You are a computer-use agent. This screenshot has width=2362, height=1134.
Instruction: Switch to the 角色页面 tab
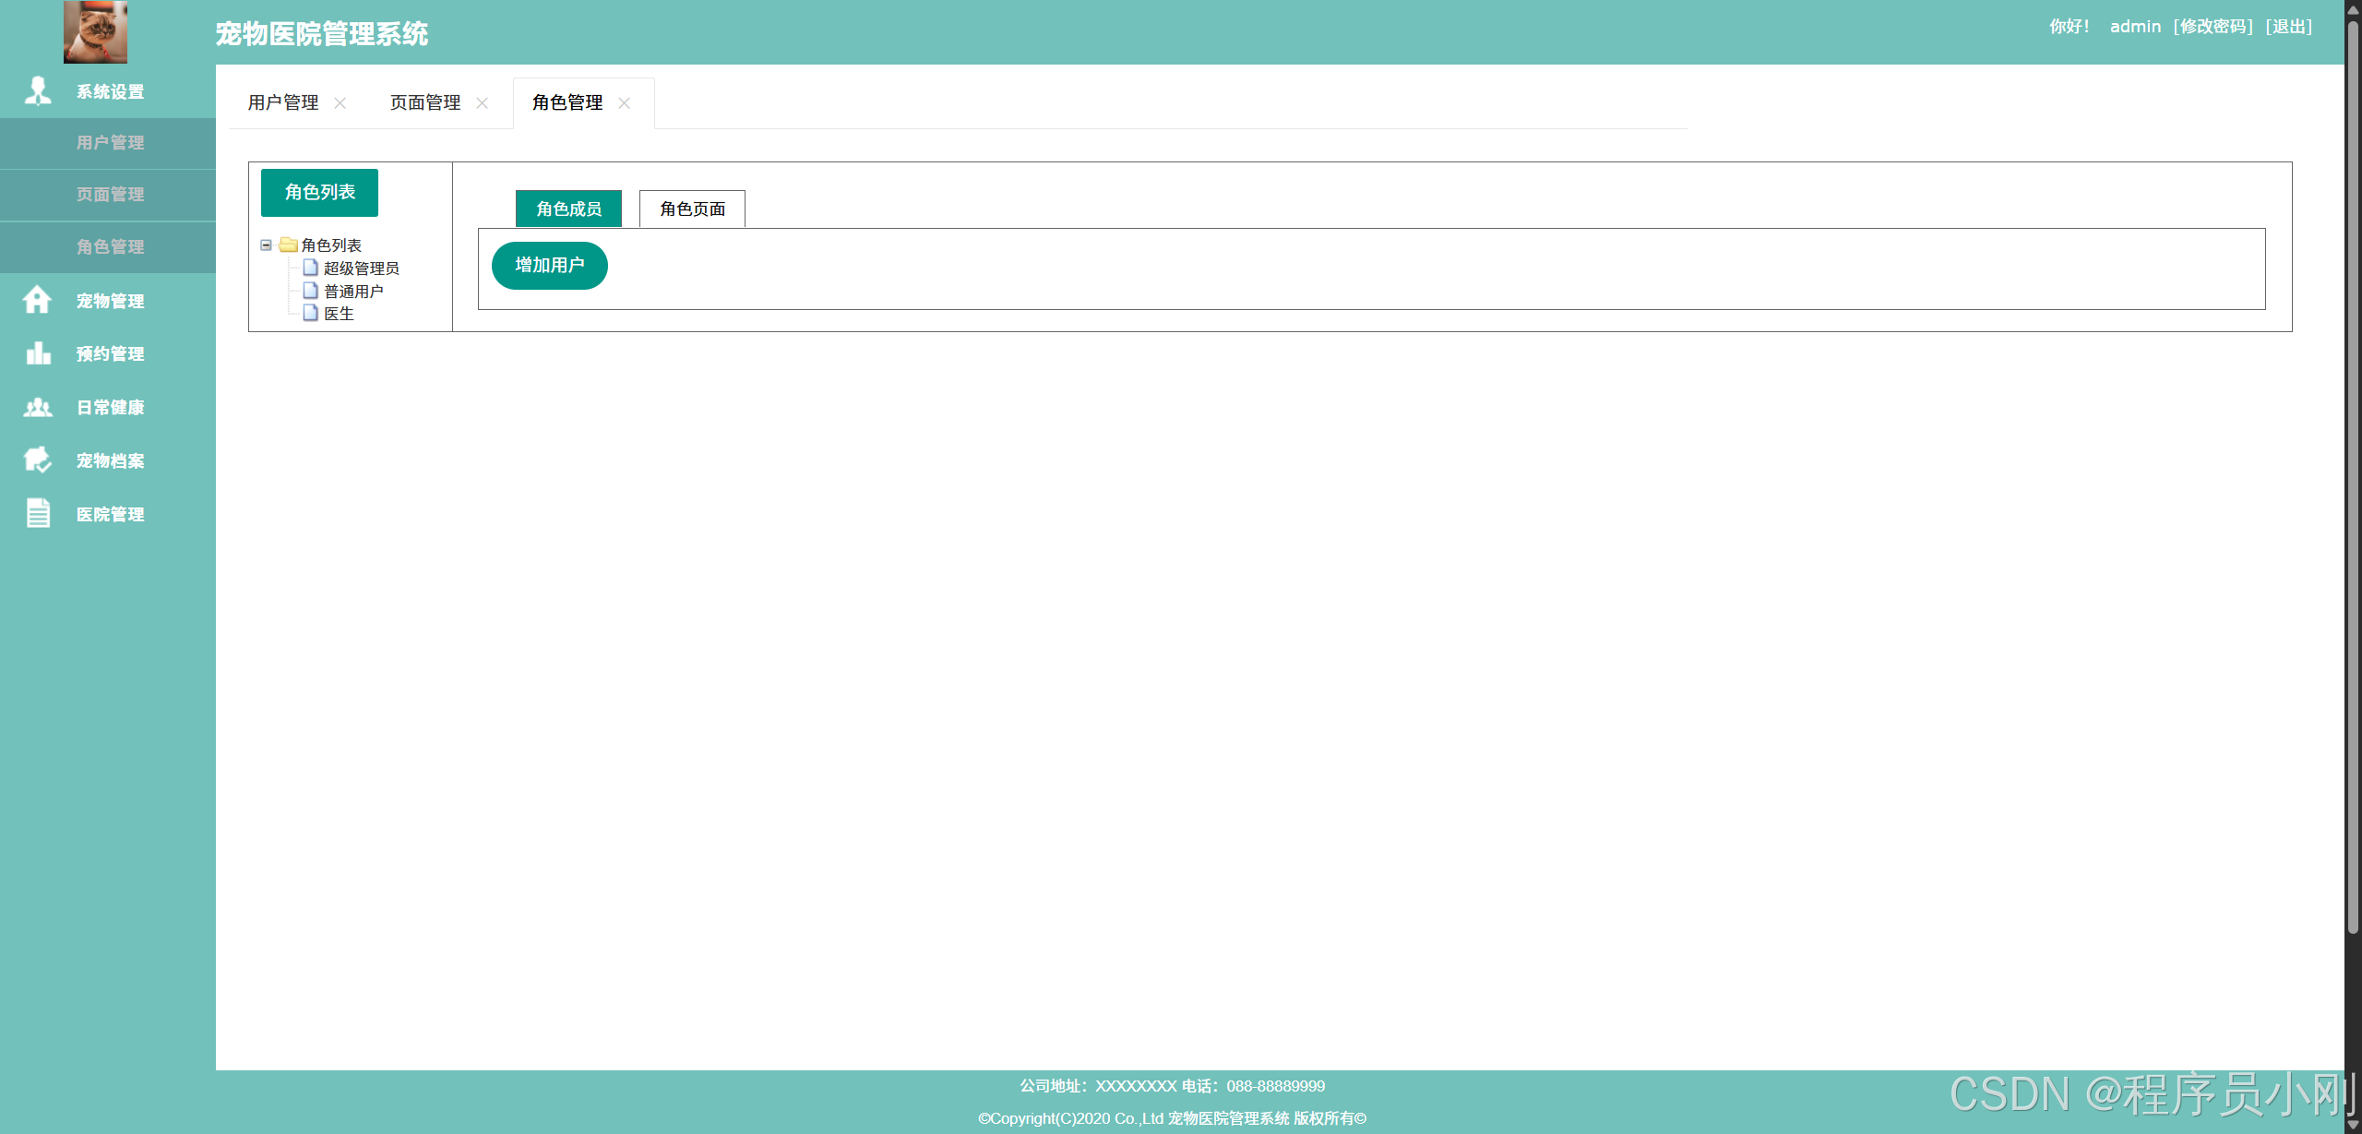[x=692, y=209]
